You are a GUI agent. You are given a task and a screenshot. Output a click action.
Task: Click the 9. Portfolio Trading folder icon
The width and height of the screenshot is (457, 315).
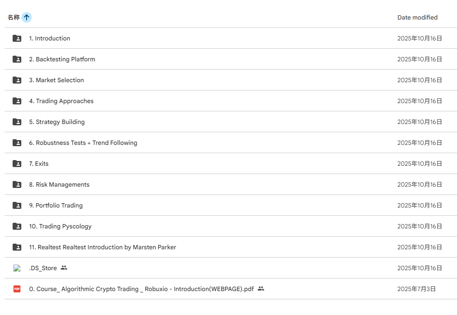tap(17, 205)
